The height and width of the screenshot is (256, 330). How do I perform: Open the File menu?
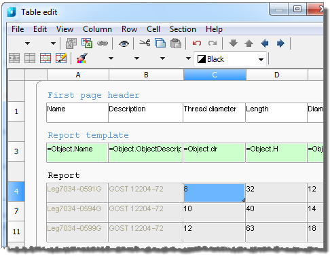tap(18, 29)
